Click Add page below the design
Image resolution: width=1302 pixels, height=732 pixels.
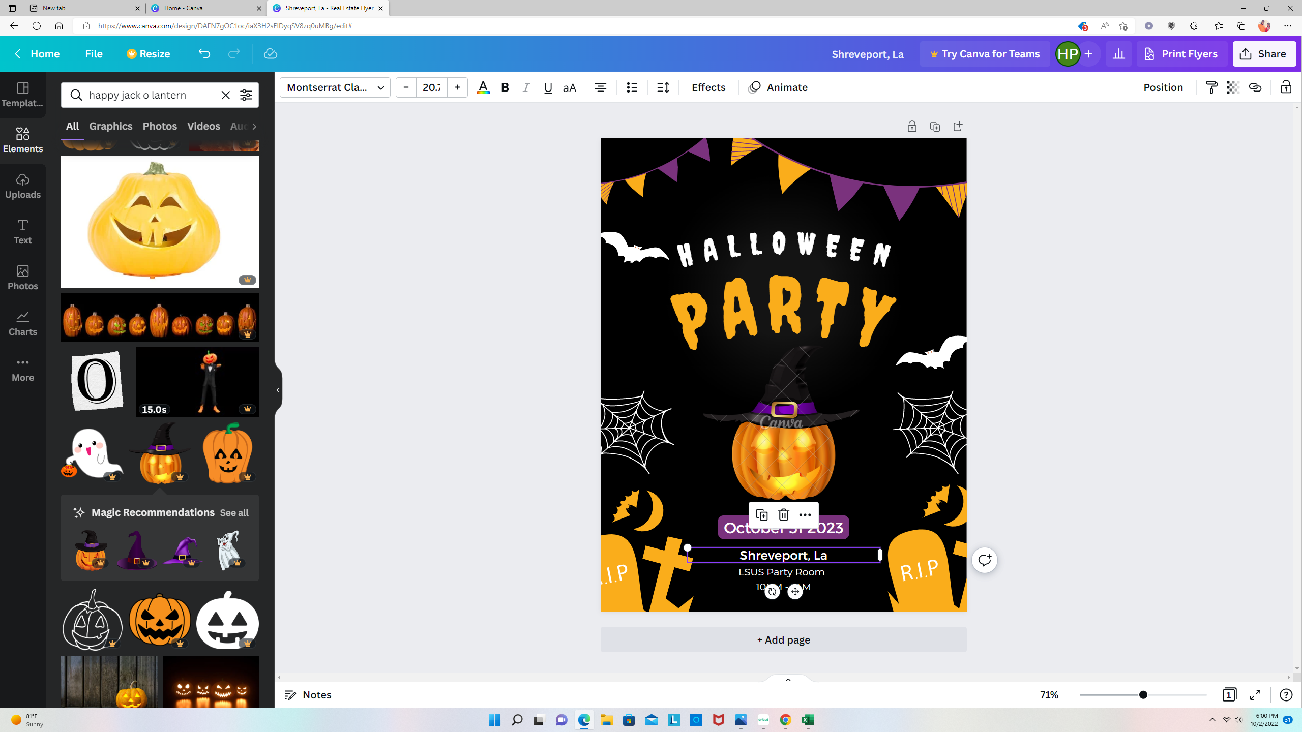783,640
